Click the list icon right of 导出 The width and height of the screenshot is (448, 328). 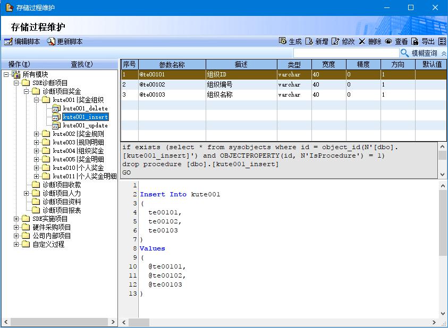point(442,41)
